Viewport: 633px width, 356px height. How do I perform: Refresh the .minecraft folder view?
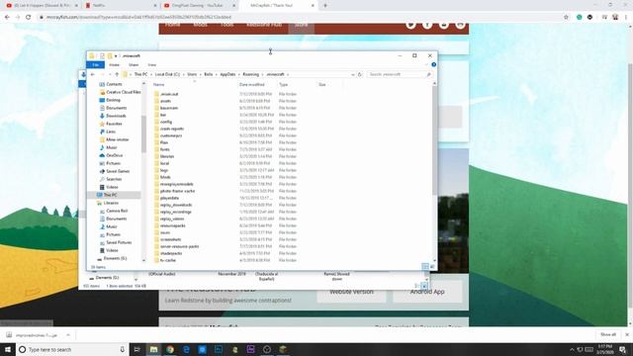coord(360,74)
